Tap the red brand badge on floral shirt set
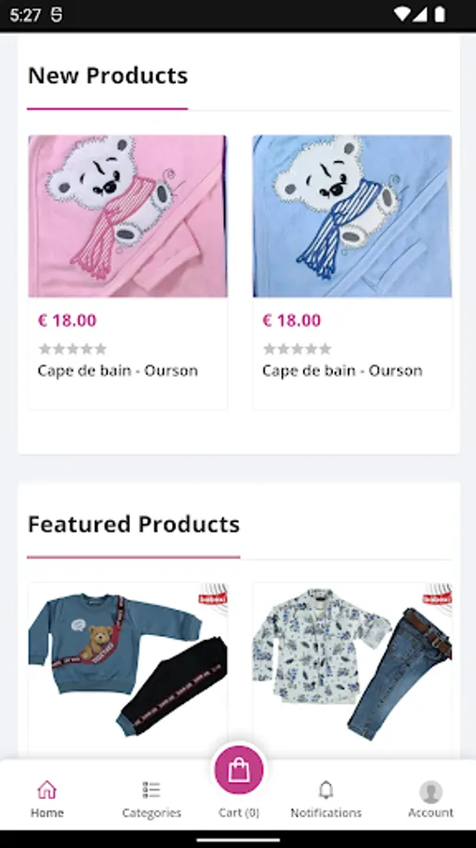The width and height of the screenshot is (476, 848). pyautogui.click(x=437, y=598)
